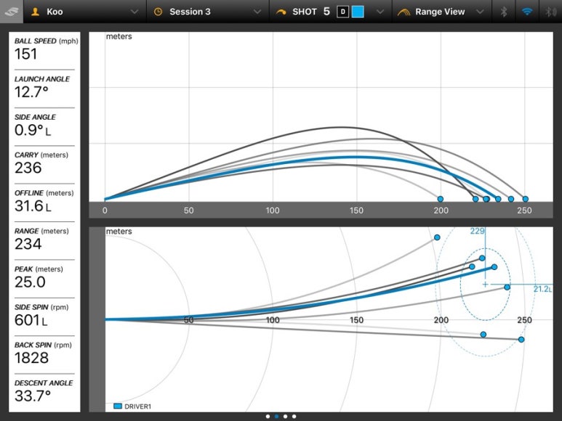Click the leftmost top-view landing dot near 200
Image resolution: width=562 pixels, height=421 pixels.
(x=437, y=237)
